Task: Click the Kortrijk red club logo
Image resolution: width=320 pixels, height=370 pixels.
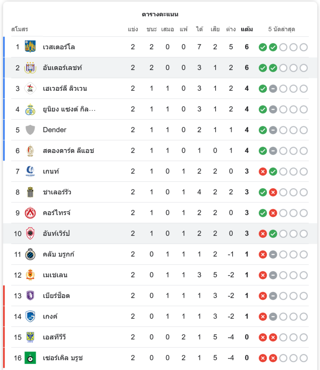Action: tap(30, 213)
